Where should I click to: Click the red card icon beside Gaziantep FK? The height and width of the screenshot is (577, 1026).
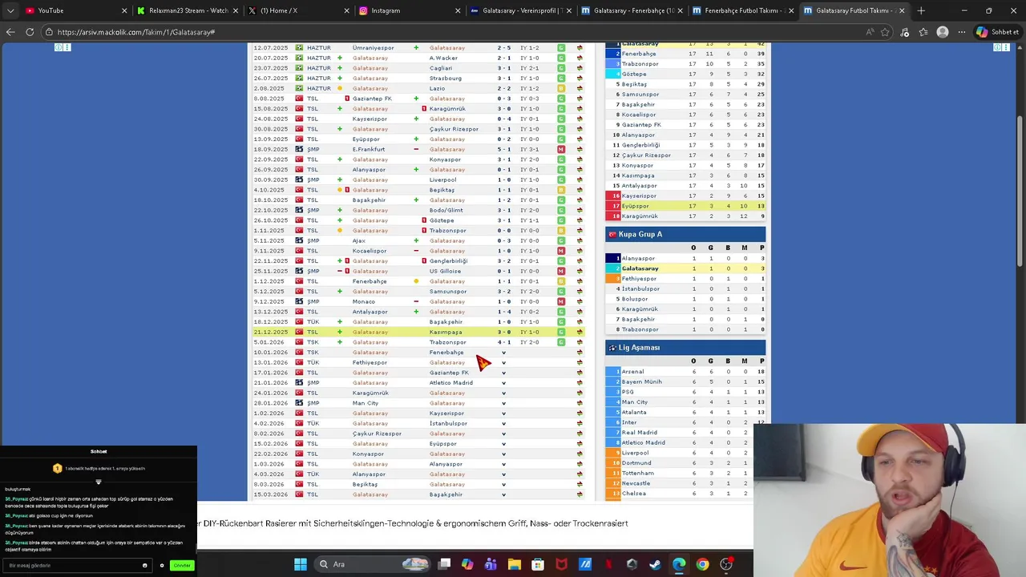tap(347, 99)
